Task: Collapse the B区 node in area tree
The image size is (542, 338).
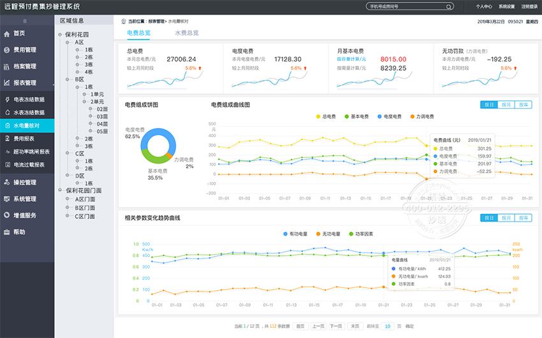Action: point(71,80)
